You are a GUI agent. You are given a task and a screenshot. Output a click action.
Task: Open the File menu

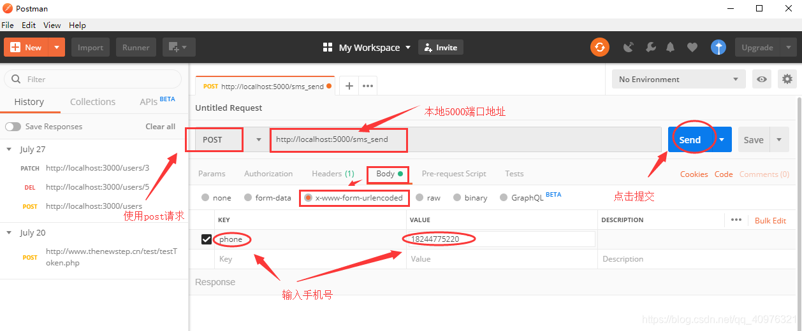point(8,25)
